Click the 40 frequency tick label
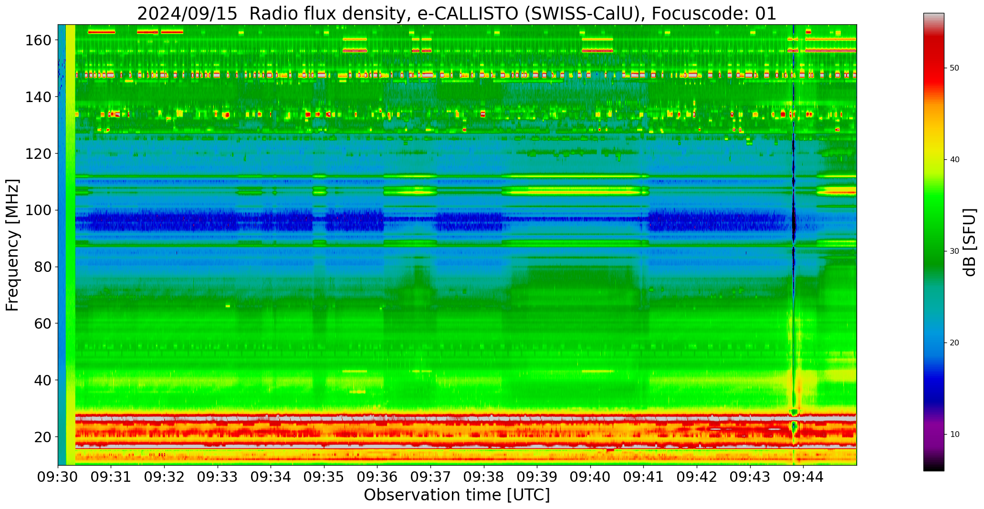984x509 pixels. [43, 380]
